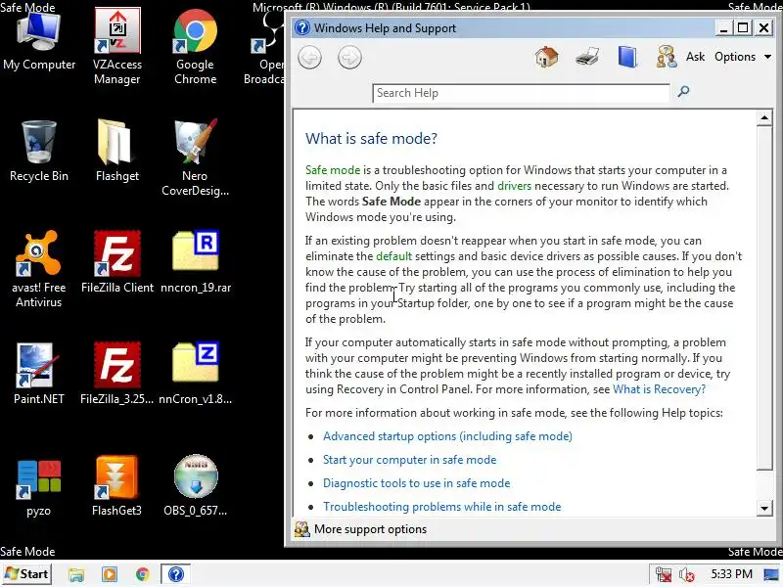Screen dimensions: 783x587
Task: Click the scrollbar up arrow
Action: click(764, 118)
